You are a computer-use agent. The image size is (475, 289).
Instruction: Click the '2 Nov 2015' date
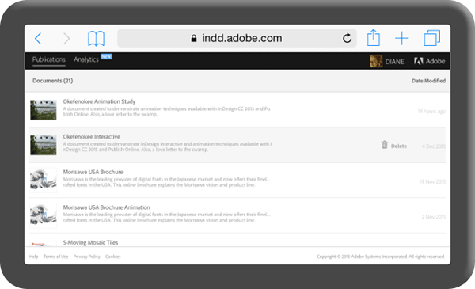click(x=434, y=217)
